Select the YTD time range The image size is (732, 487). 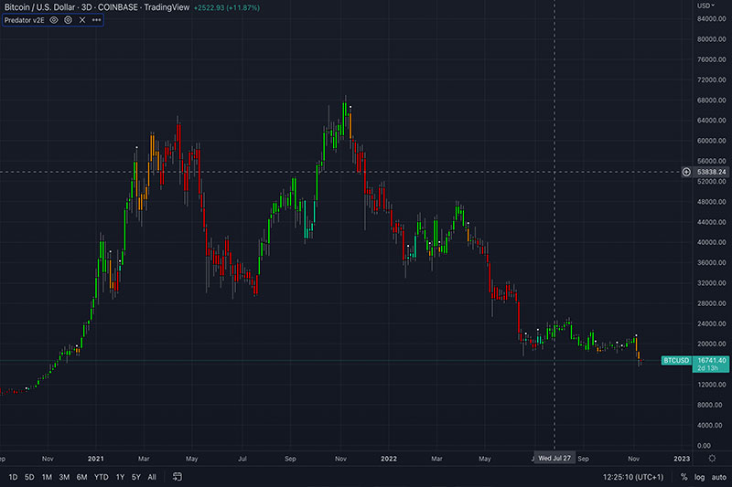[x=101, y=477]
